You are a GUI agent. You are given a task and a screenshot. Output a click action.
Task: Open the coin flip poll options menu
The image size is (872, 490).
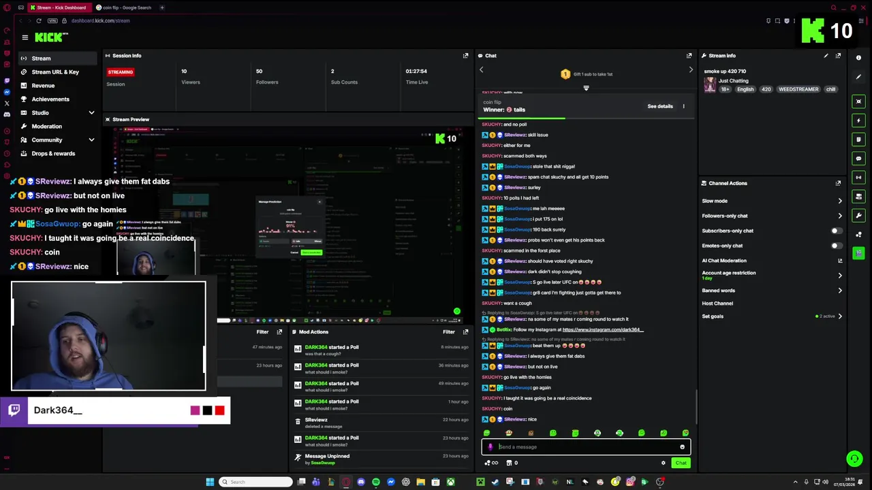(x=683, y=106)
